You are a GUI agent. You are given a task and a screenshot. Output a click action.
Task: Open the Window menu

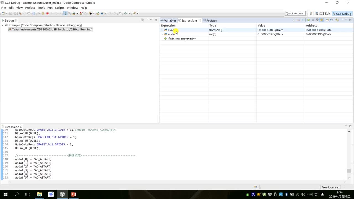[72, 7]
